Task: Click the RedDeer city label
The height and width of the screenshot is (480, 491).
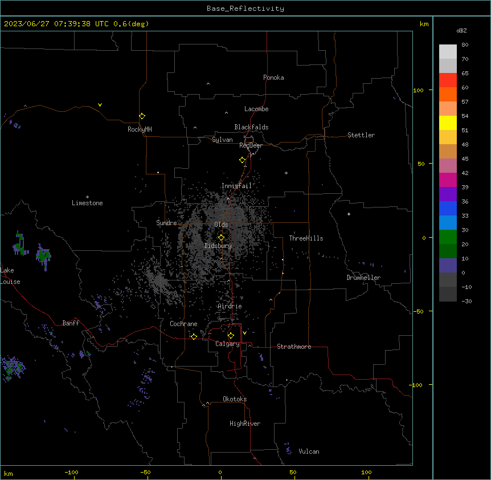Action: pos(251,145)
